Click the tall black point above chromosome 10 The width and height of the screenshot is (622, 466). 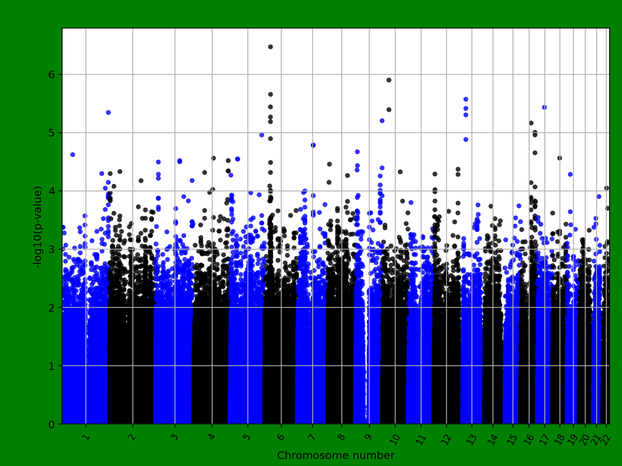[388, 79]
